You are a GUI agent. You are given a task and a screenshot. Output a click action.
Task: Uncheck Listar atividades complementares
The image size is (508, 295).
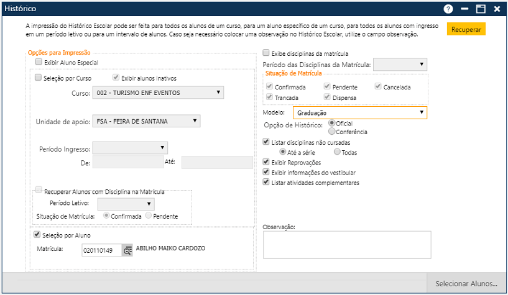pos(267,183)
